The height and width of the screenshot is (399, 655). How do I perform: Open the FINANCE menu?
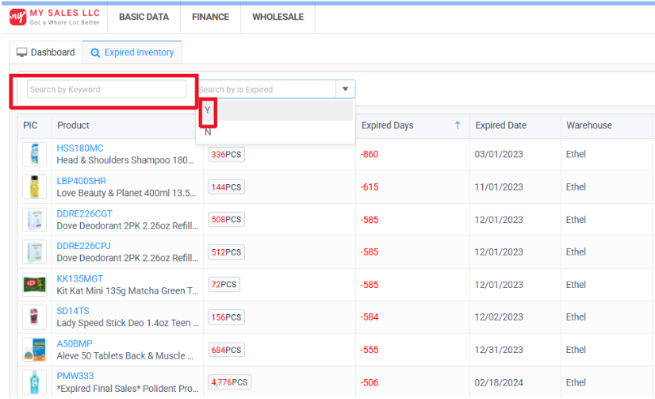click(x=210, y=17)
